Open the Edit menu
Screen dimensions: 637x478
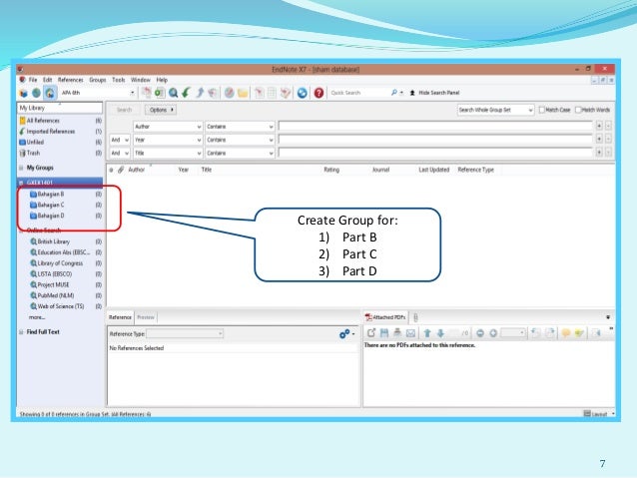[48, 80]
